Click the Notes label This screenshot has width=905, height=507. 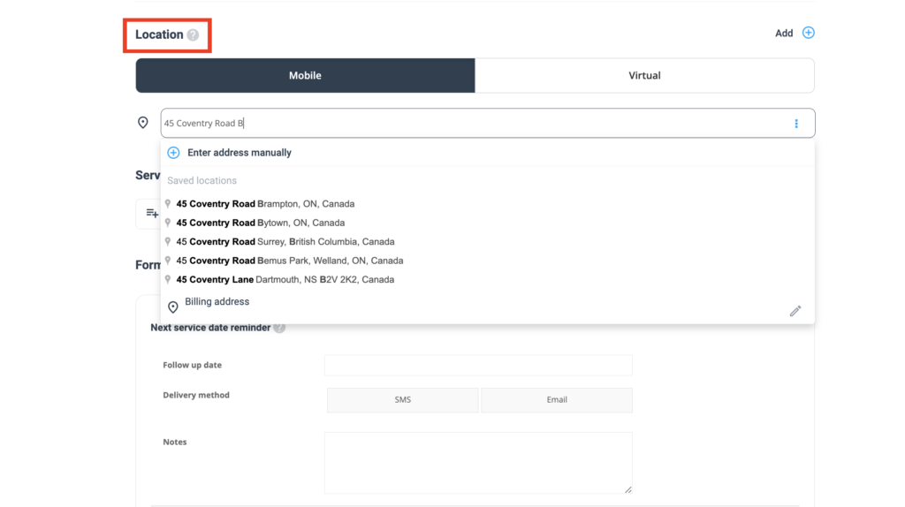coord(175,442)
